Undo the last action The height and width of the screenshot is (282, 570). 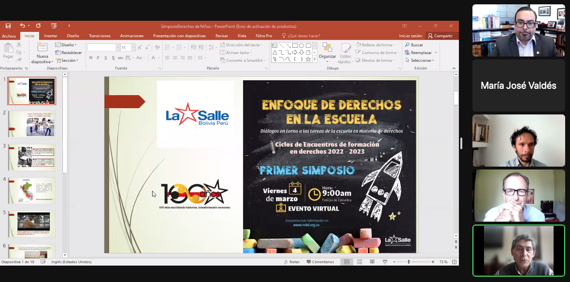[x=23, y=26]
